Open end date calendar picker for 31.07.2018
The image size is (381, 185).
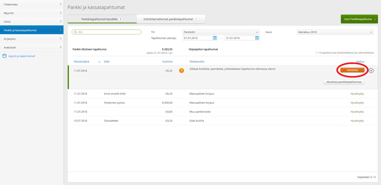(257, 38)
